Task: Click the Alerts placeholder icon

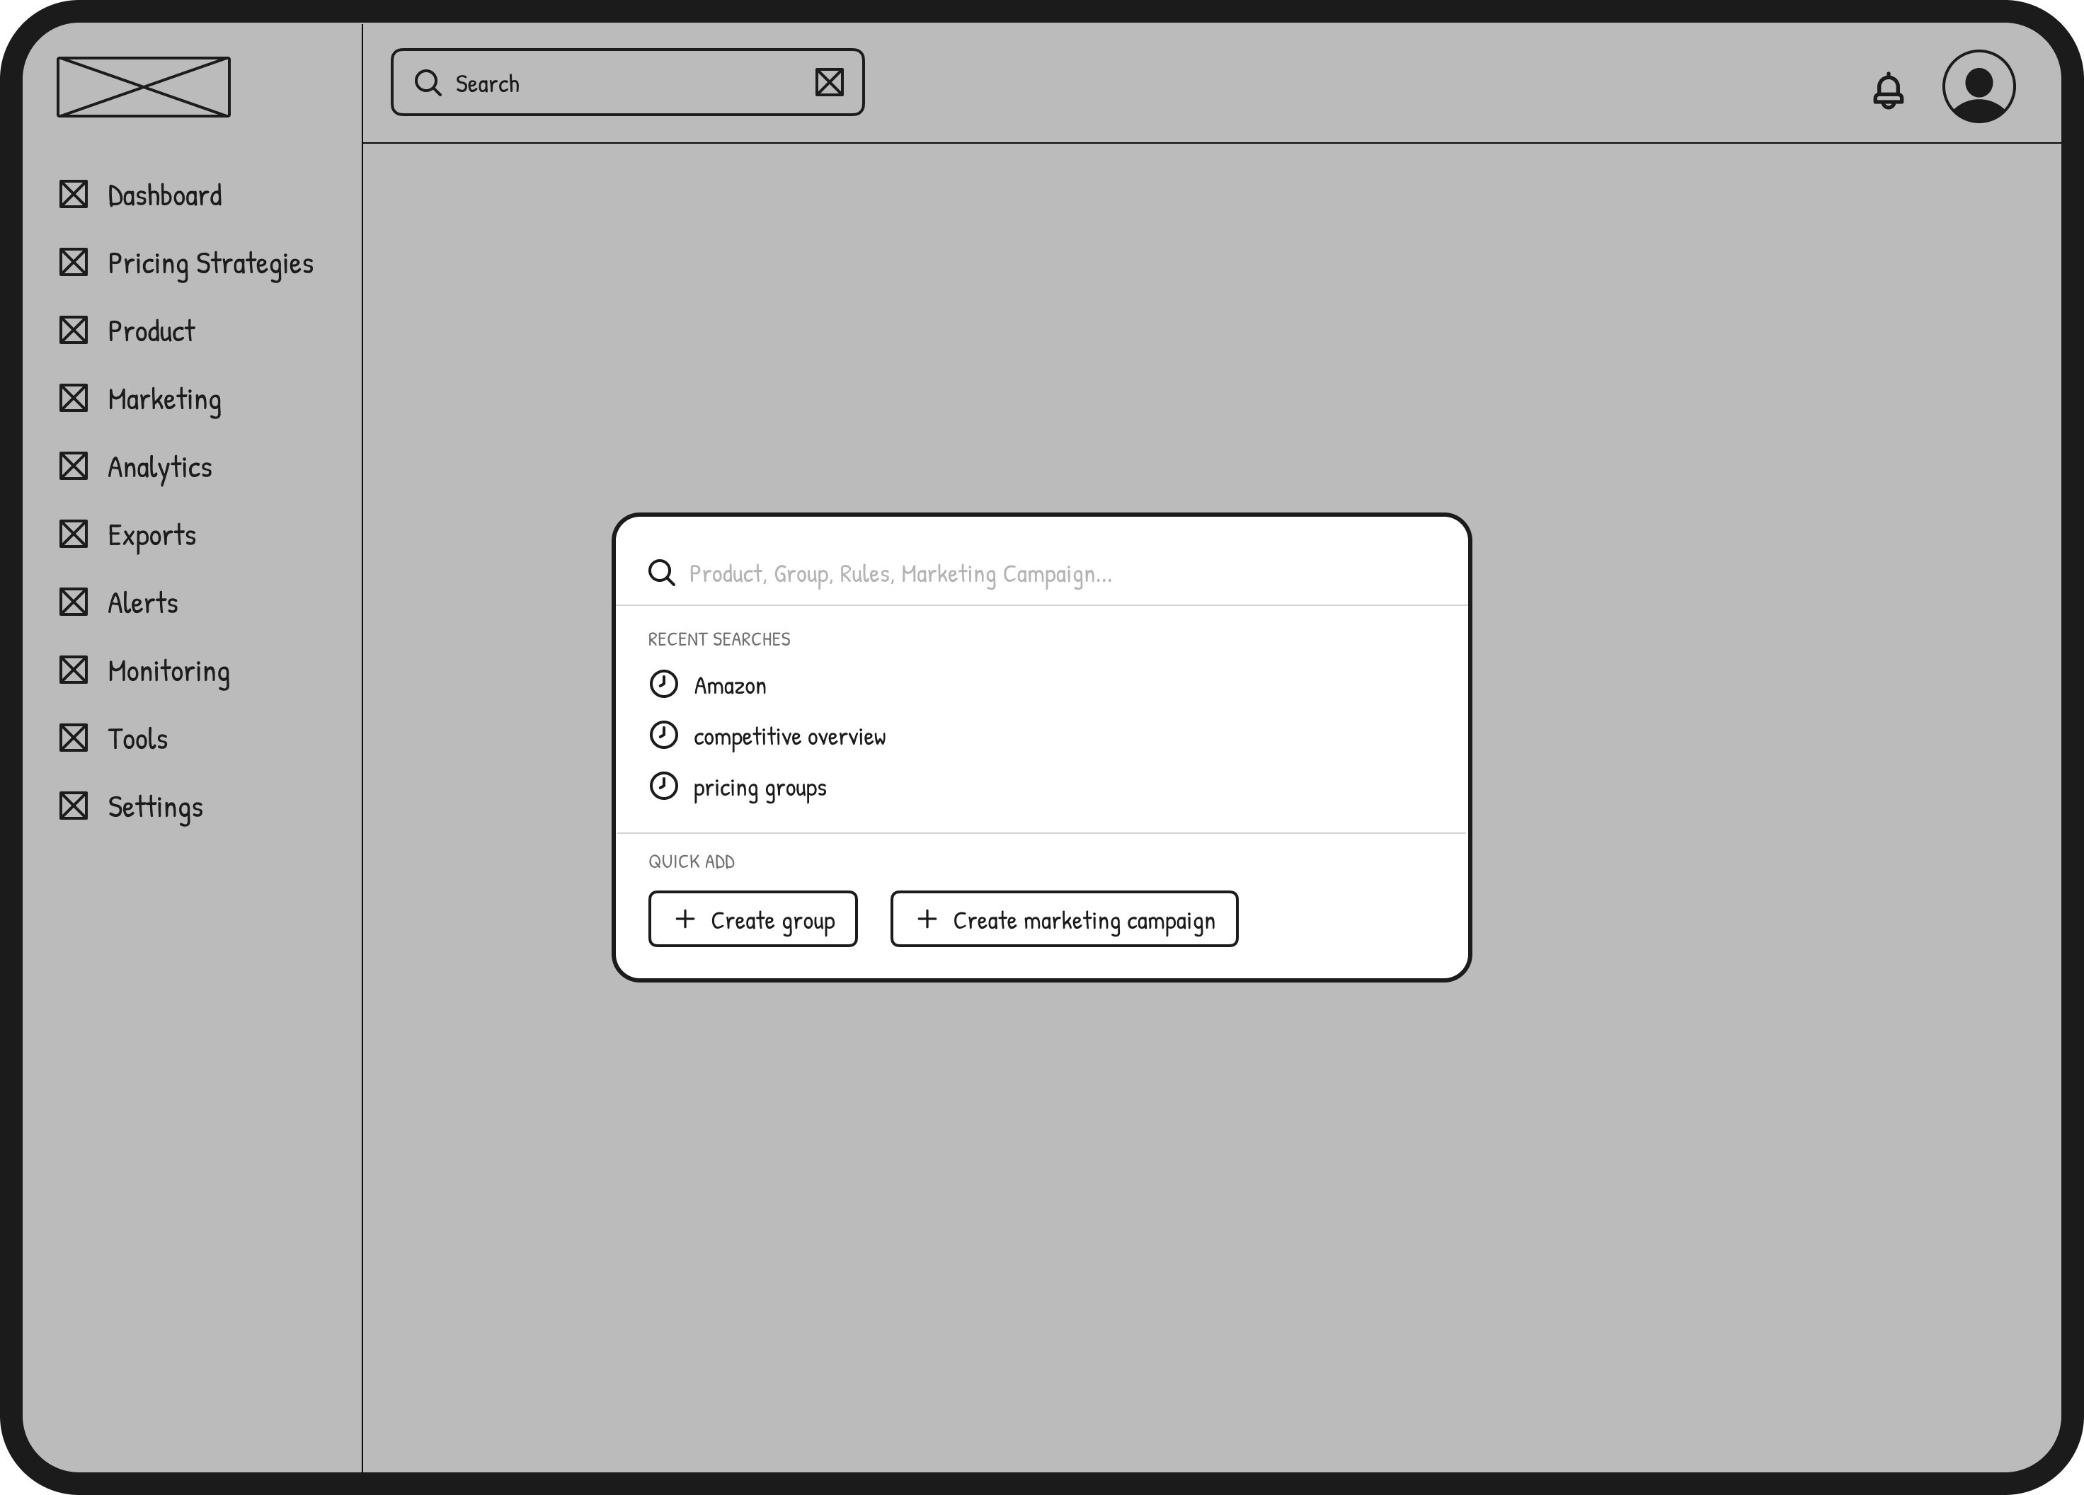Action: click(x=74, y=602)
